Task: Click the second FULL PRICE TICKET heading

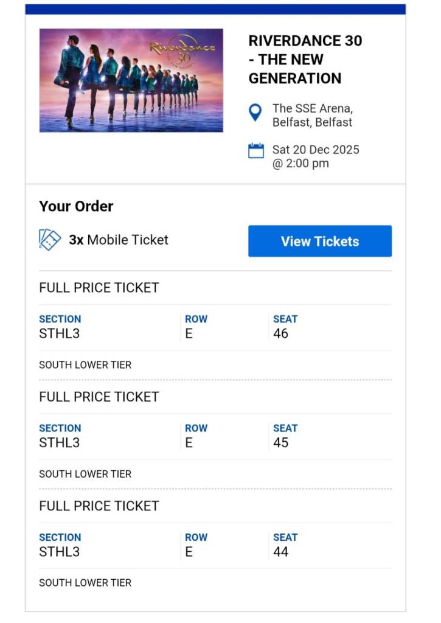Action: click(99, 397)
